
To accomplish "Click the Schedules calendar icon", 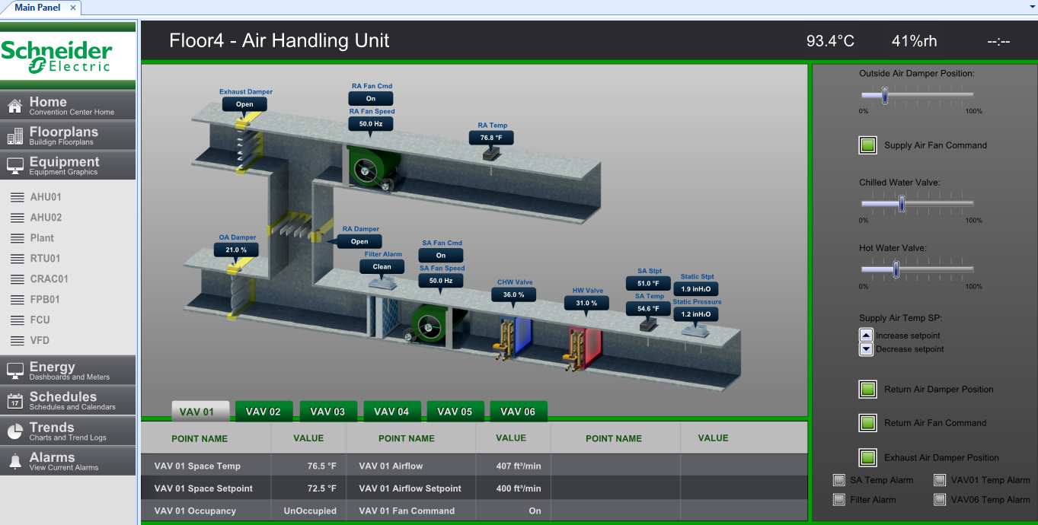I will pyautogui.click(x=14, y=401).
